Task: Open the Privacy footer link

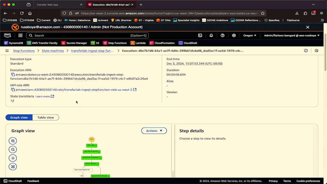Action: 273,181
